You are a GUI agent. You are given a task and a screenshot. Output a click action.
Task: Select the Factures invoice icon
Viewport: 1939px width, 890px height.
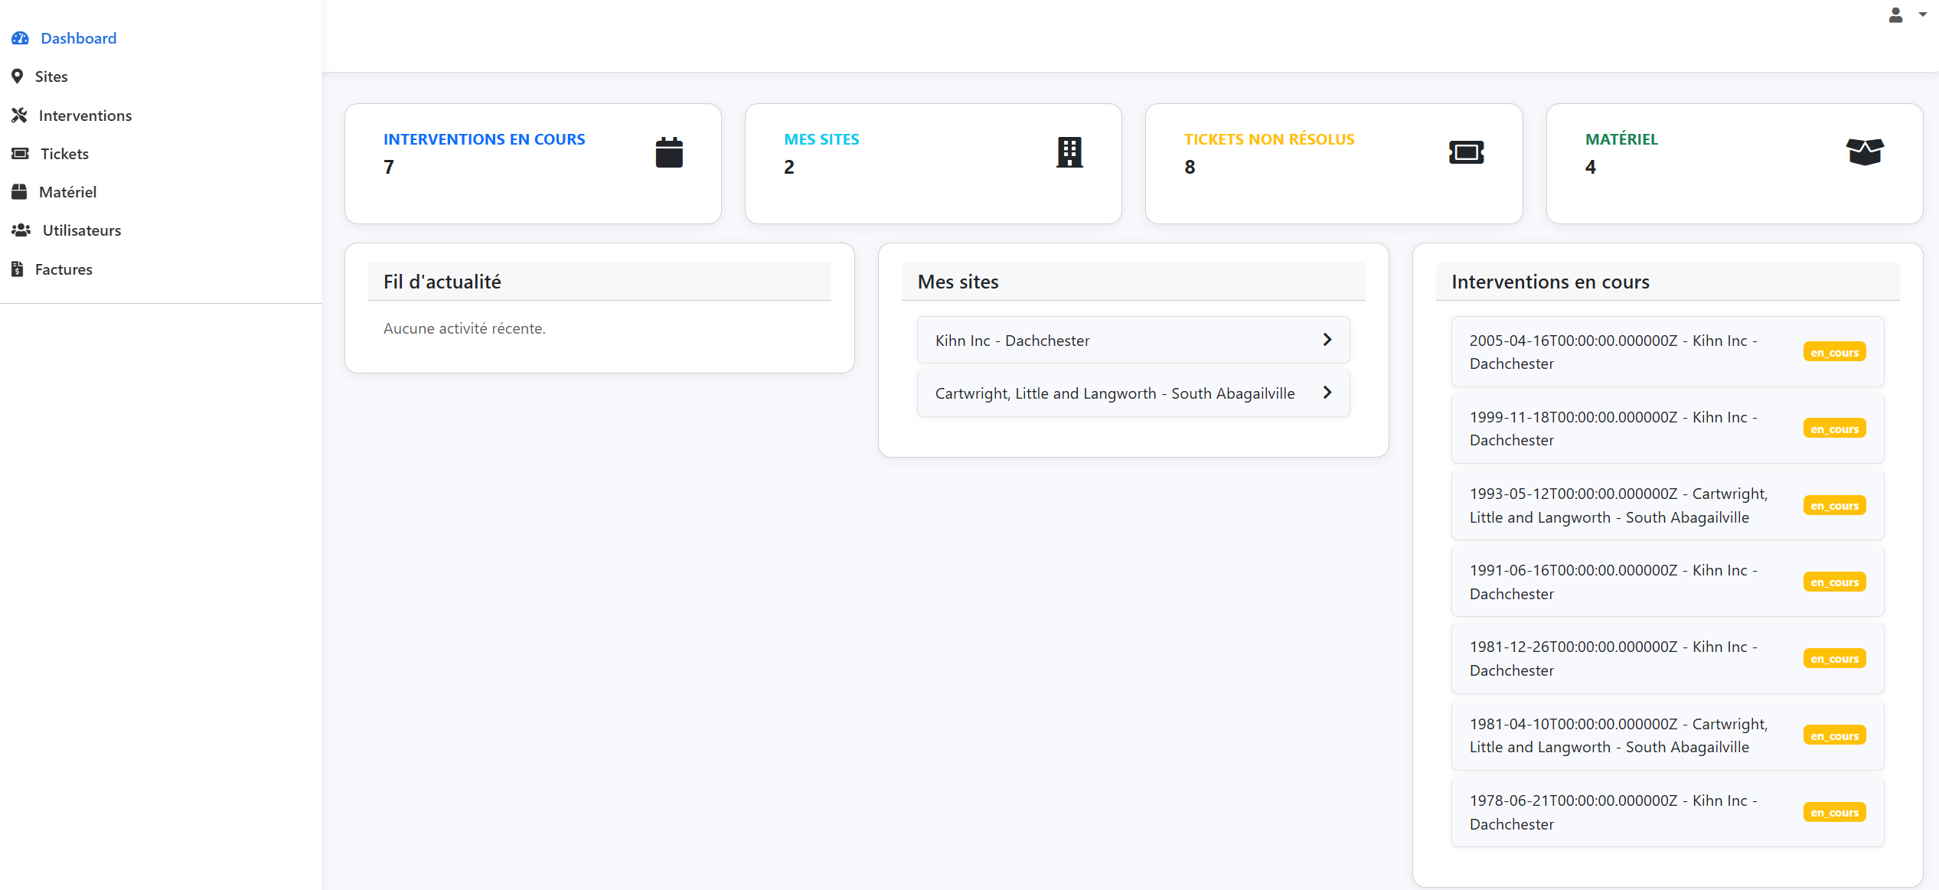pyautogui.click(x=17, y=269)
